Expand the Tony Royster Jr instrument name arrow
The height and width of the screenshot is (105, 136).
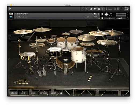pos(16,14)
